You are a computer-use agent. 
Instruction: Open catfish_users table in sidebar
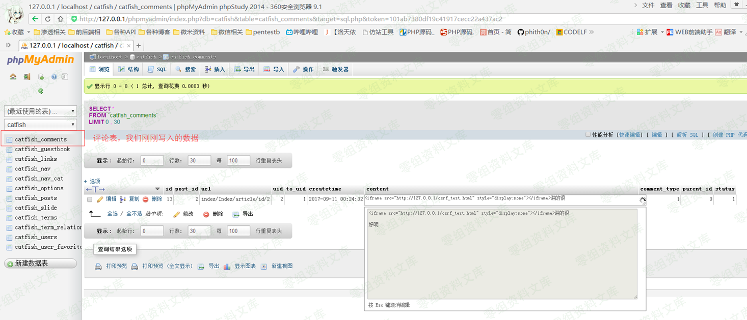point(36,237)
